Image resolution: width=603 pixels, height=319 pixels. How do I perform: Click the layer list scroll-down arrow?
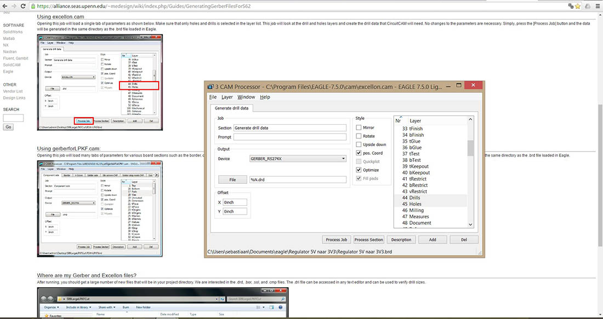click(470, 224)
